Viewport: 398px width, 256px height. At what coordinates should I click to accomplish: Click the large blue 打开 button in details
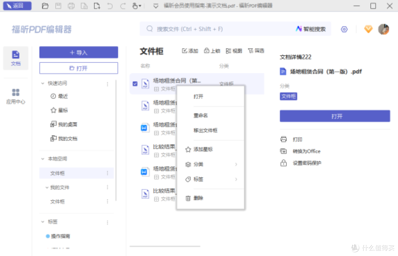335,116
